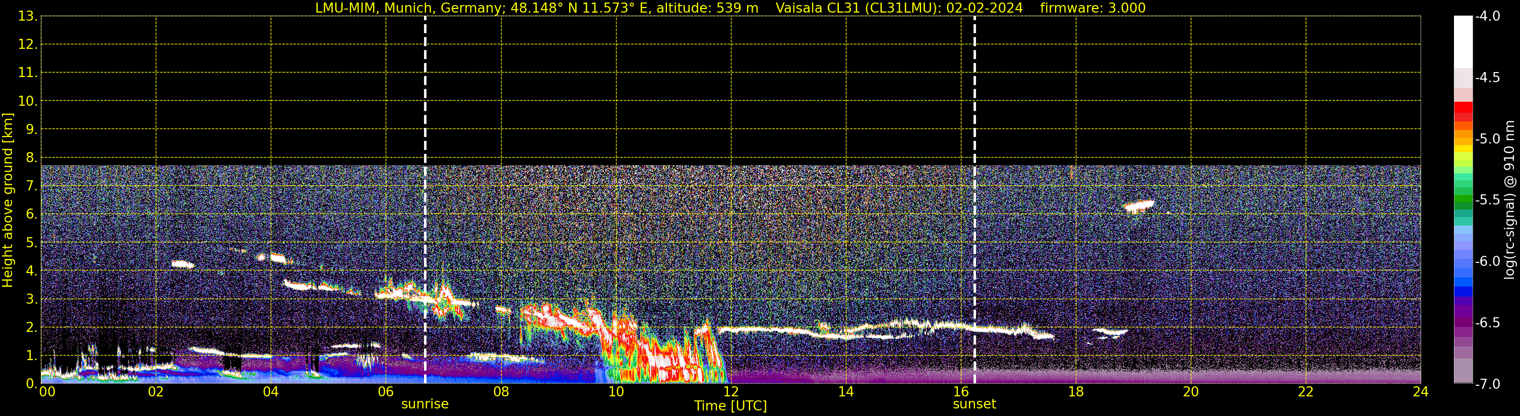This screenshot has height=416, width=1520.
Task: Click the 'sunset' text label
Action: coord(974,404)
